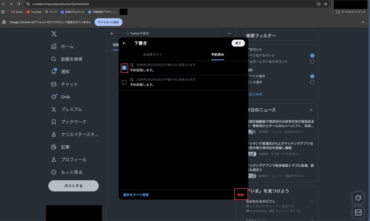Open the floating Grok button at bottom right

(358, 198)
